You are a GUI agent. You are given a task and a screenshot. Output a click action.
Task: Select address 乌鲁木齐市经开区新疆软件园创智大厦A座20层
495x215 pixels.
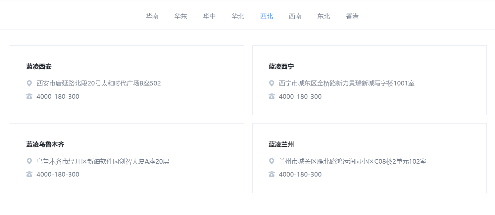tap(103, 161)
